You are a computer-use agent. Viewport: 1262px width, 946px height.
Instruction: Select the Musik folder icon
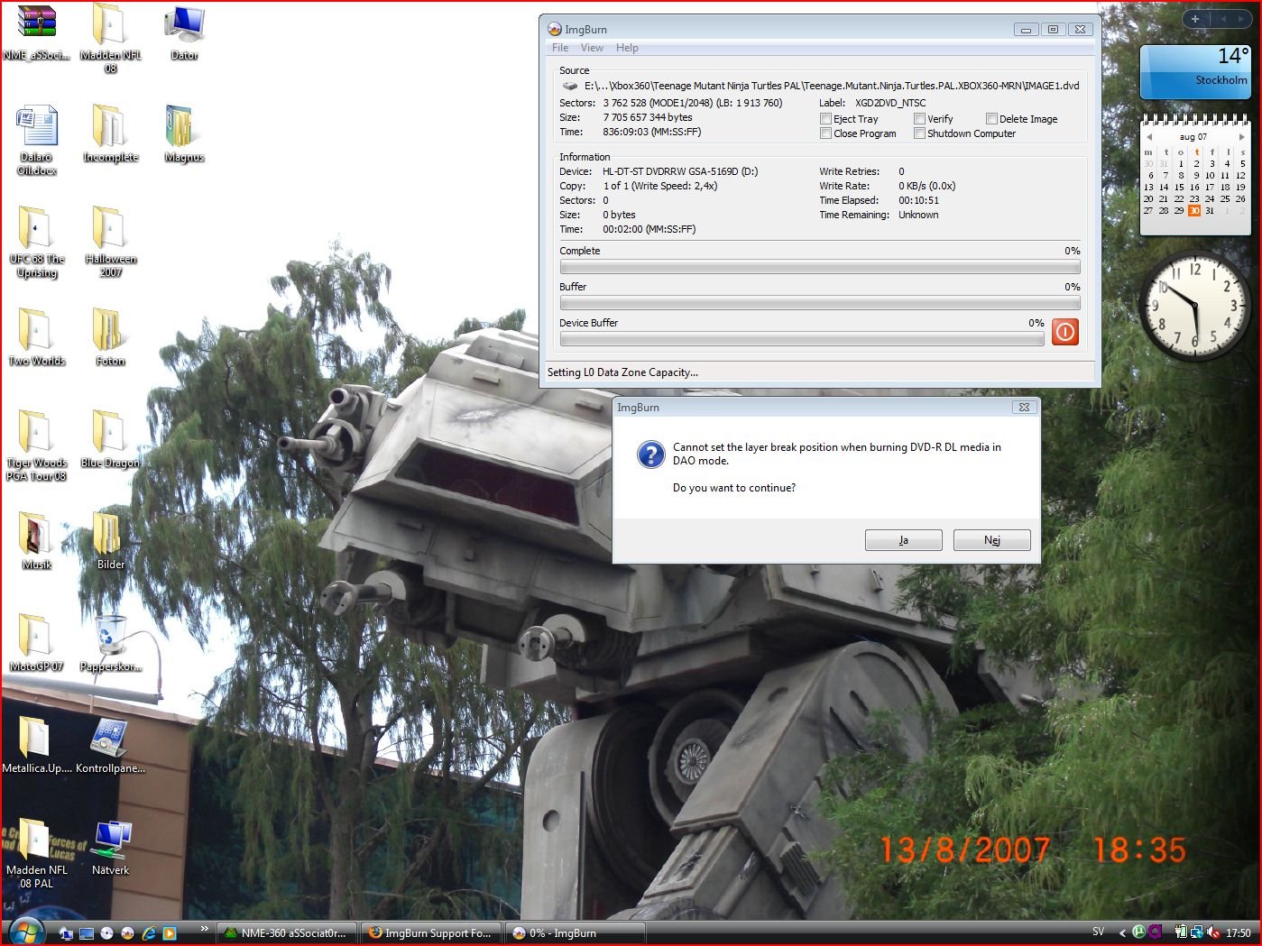tap(36, 540)
